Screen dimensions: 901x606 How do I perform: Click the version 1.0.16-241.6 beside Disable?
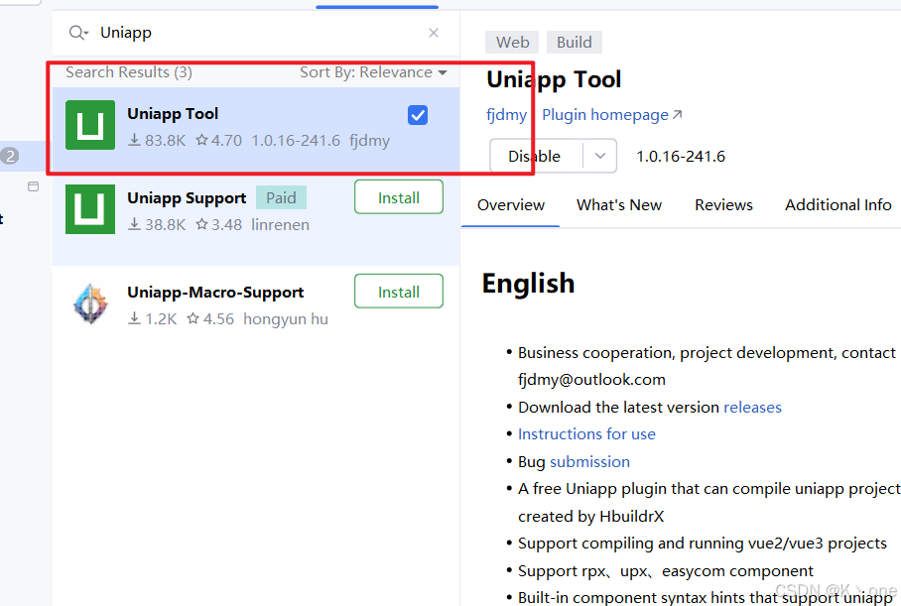point(681,157)
